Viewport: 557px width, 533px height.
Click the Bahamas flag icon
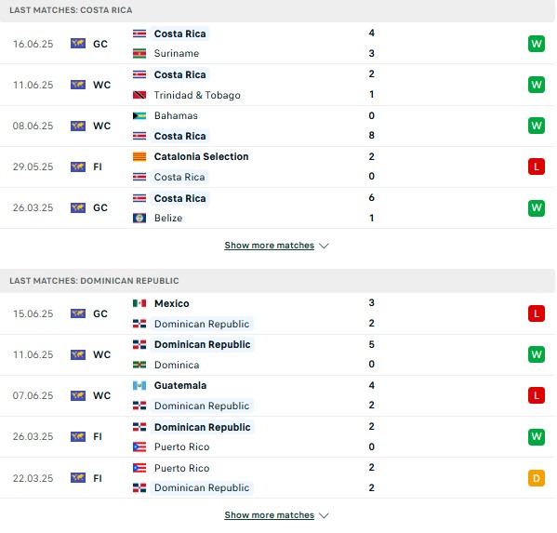[139, 115]
